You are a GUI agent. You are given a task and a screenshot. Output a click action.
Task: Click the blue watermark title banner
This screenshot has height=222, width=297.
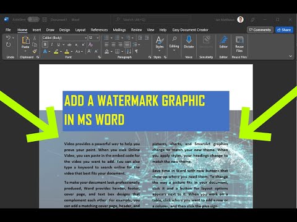point(146,111)
